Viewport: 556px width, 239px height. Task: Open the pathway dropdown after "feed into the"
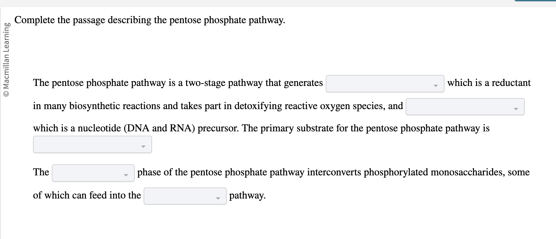click(x=185, y=196)
